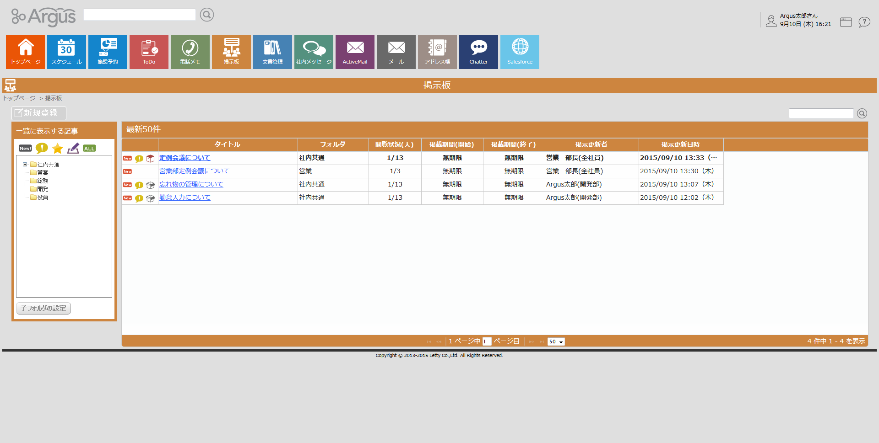Click the header search magnifier icon

pos(207,15)
